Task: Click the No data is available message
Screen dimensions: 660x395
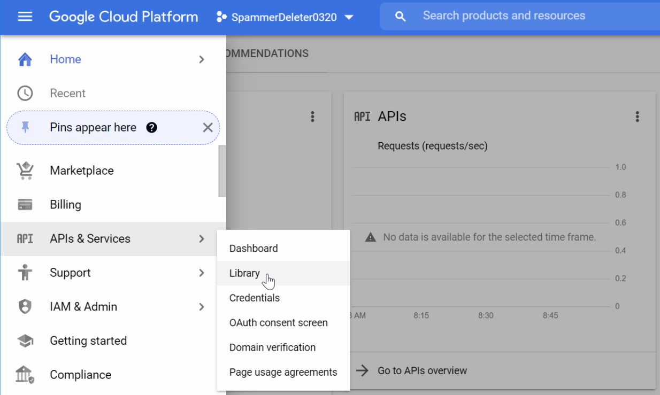Action: pos(489,237)
